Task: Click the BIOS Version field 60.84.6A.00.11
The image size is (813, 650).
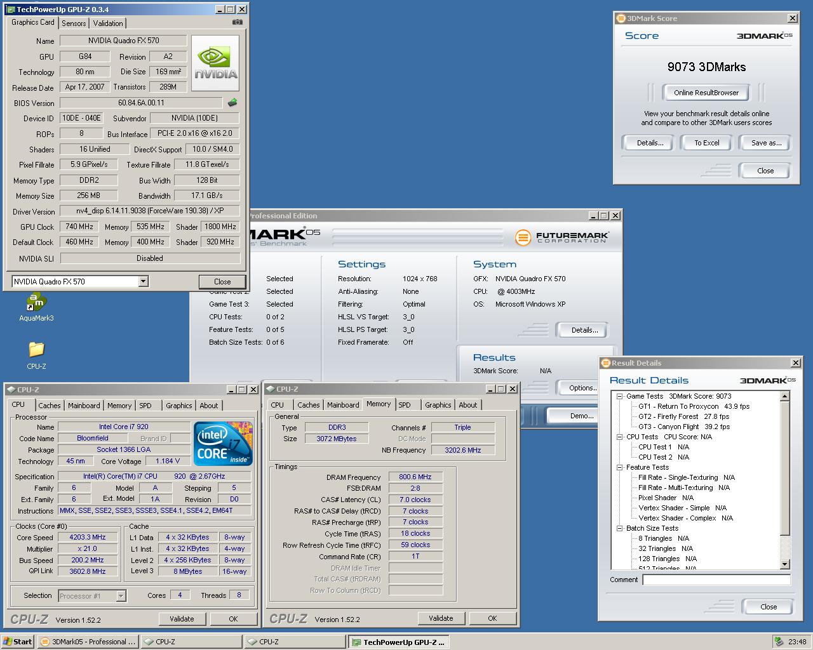Action: (141, 103)
